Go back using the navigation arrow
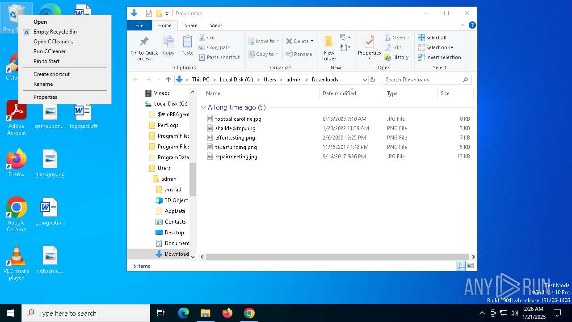 (x=135, y=80)
